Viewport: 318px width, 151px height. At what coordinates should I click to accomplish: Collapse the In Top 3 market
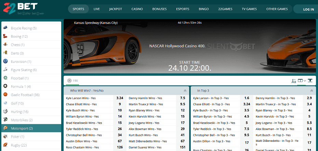point(312,91)
